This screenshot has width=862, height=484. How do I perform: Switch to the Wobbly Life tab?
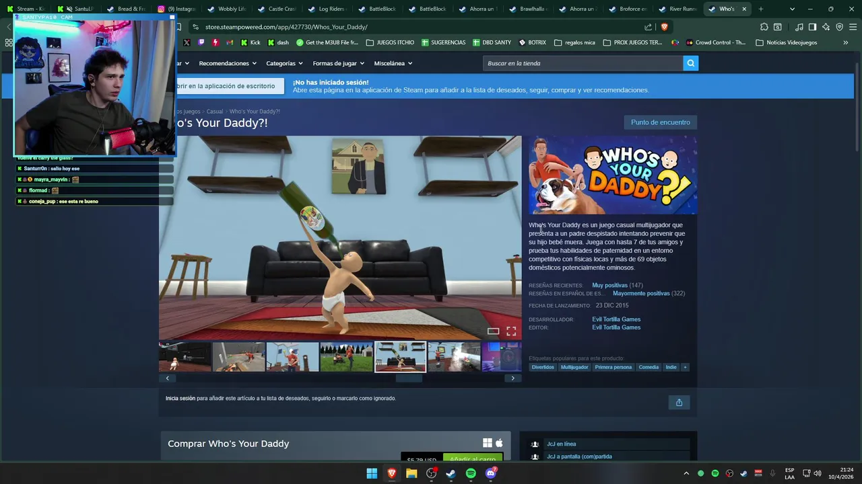tap(226, 9)
